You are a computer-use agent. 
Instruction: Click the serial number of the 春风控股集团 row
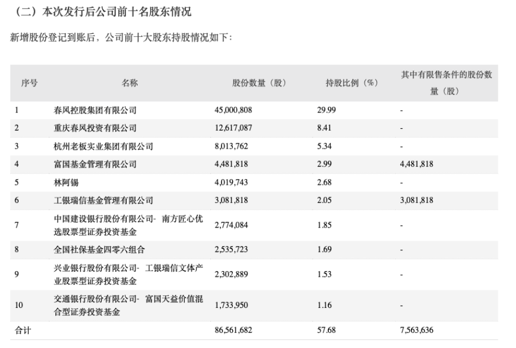17,110
